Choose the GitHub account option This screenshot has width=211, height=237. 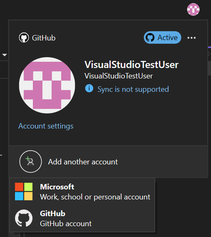[82, 218]
